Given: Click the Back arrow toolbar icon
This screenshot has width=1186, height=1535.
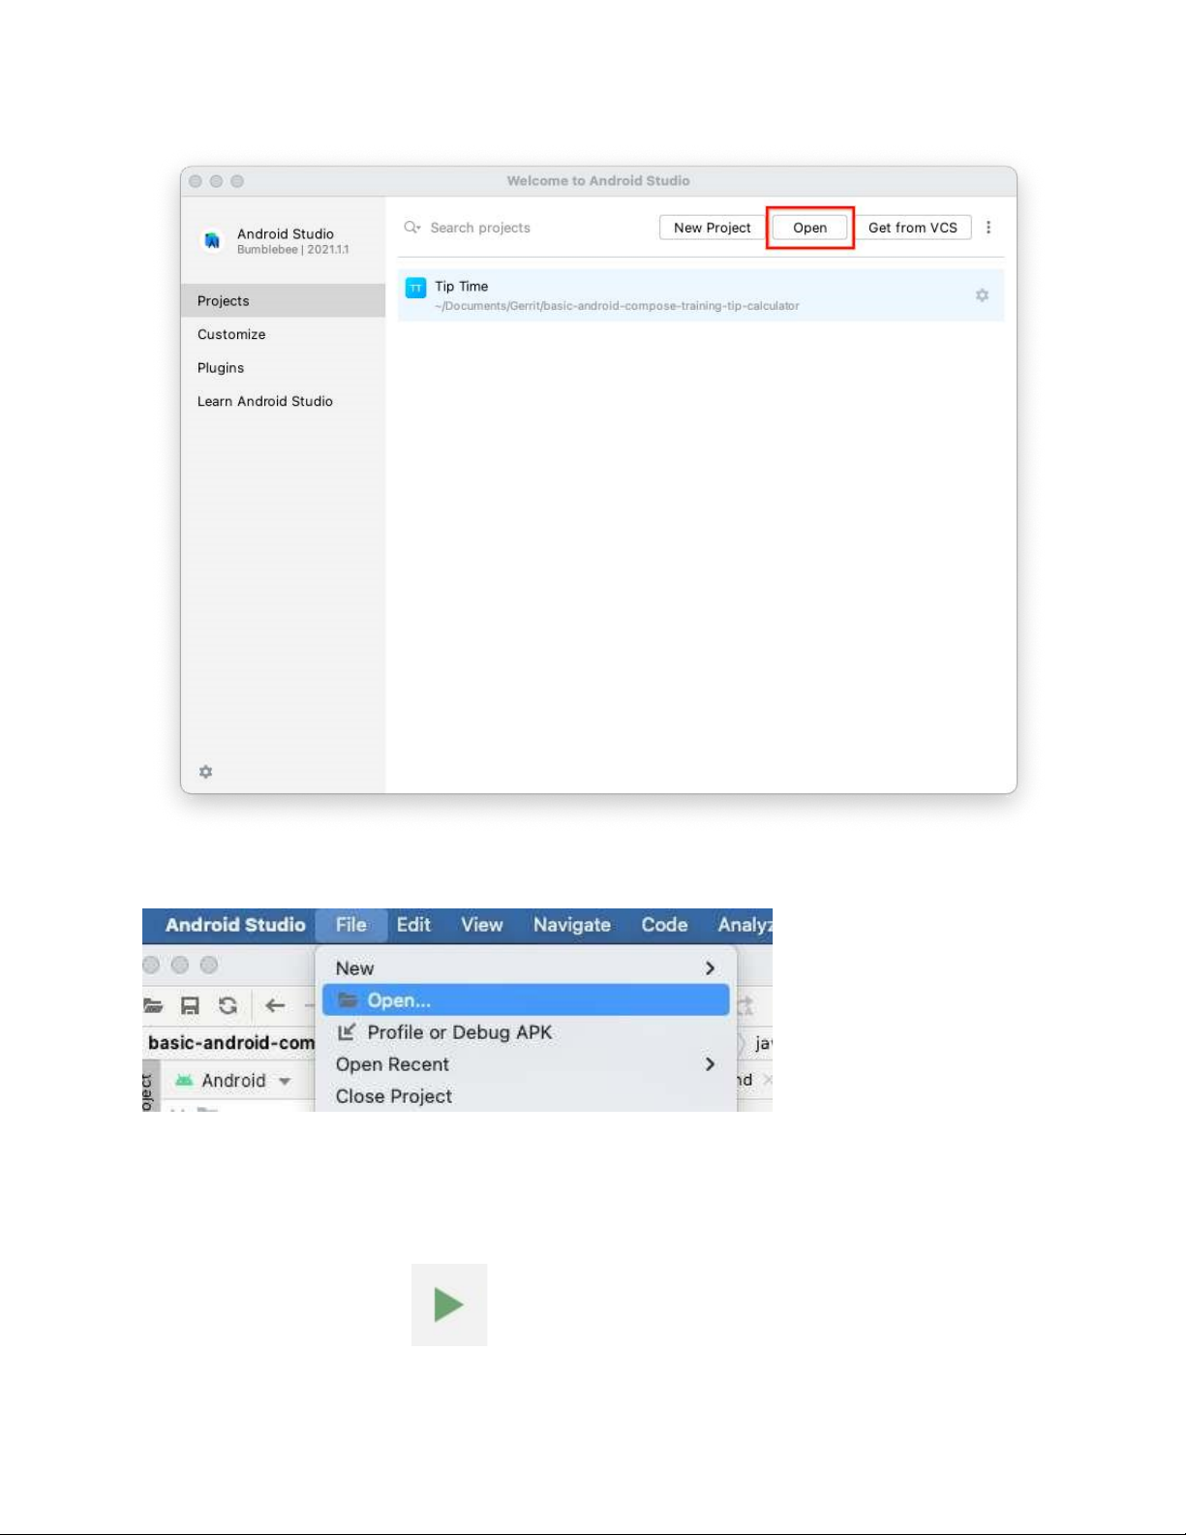Looking at the screenshot, I should [x=275, y=1005].
